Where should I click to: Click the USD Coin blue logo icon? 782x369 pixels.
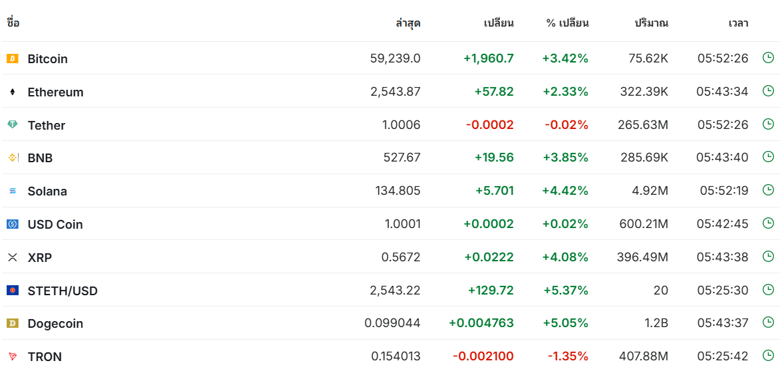pos(13,225)
